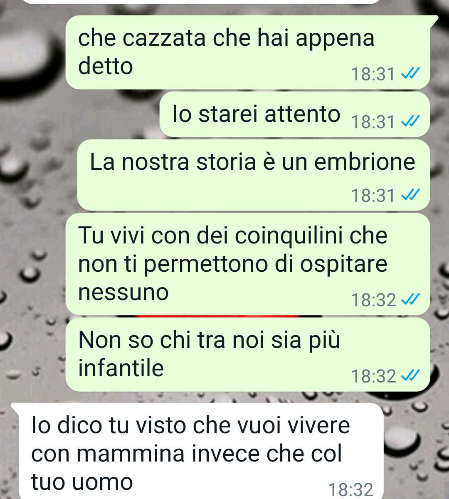Select the "La nostra storia è un embrione" message
The height and width of the screenshot is (499, 449).
click(254, 175)
